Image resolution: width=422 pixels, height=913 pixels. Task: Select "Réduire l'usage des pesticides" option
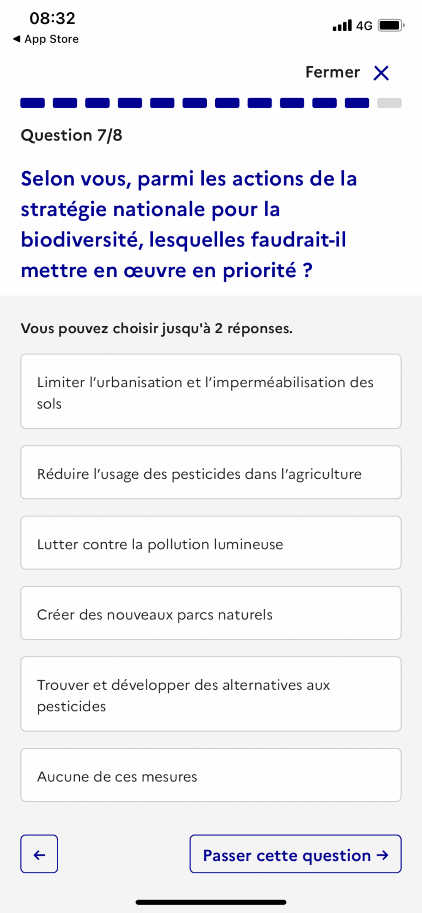[x=211, y=473]
